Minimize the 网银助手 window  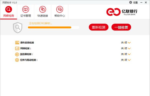pos(141,2)
